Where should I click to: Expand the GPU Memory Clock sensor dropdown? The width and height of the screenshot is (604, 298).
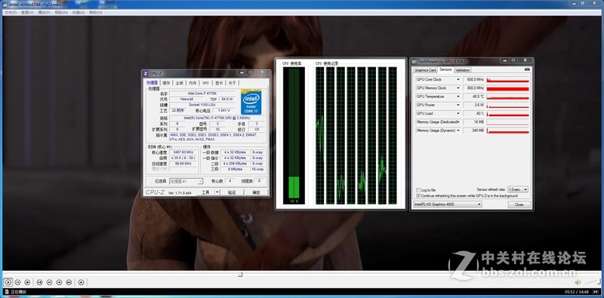click(x=458, y=88)
